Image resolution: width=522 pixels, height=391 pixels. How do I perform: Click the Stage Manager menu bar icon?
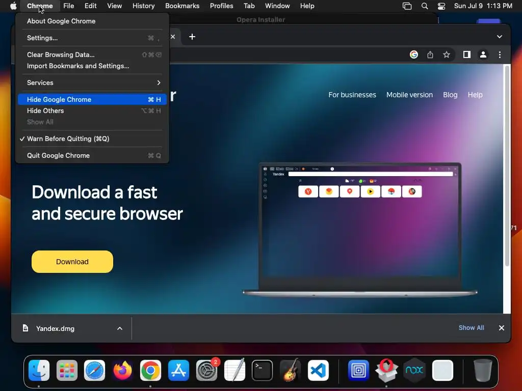(x=407, y=6)
